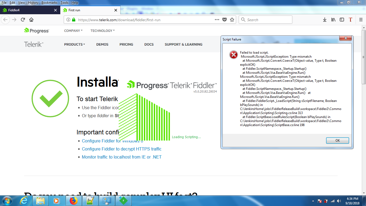Open the SUPPORT & LEARNING link
Viewport: 366px width, 206px height.
point(184,44)
